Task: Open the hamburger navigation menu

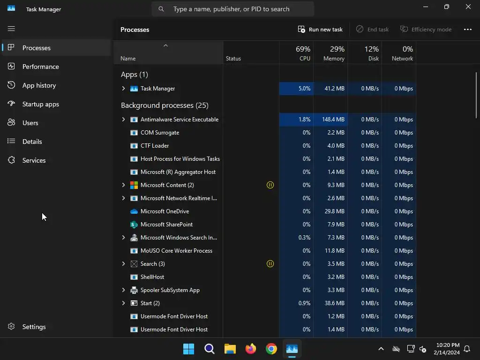Action: (x=11, y=29)
